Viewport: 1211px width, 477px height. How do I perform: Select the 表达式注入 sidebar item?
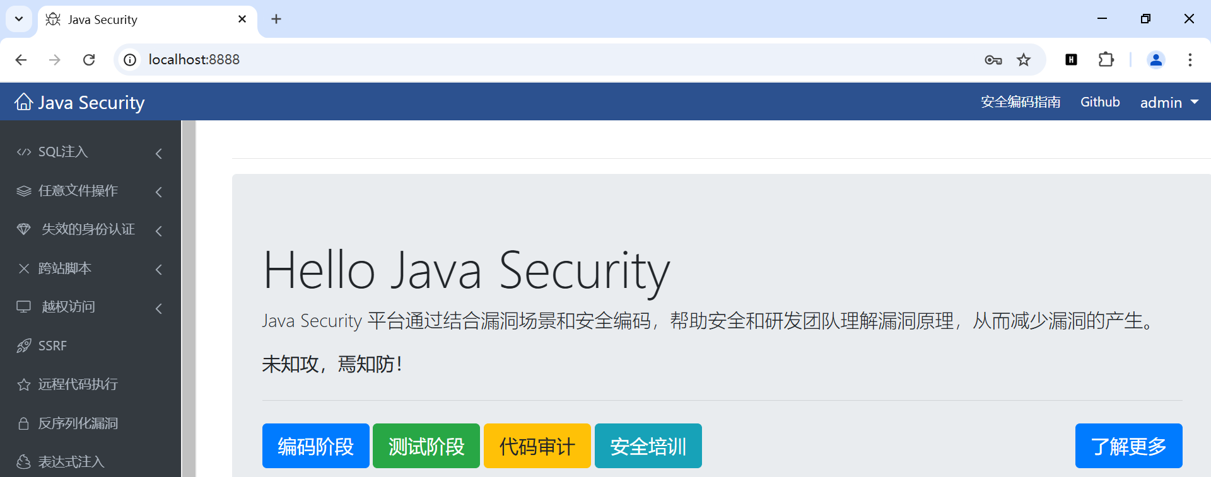pos(71,462)
